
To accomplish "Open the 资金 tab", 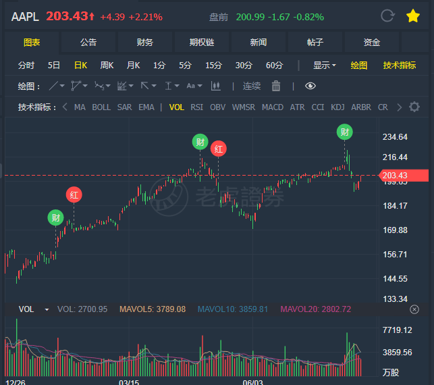I will tap(371, 43).
